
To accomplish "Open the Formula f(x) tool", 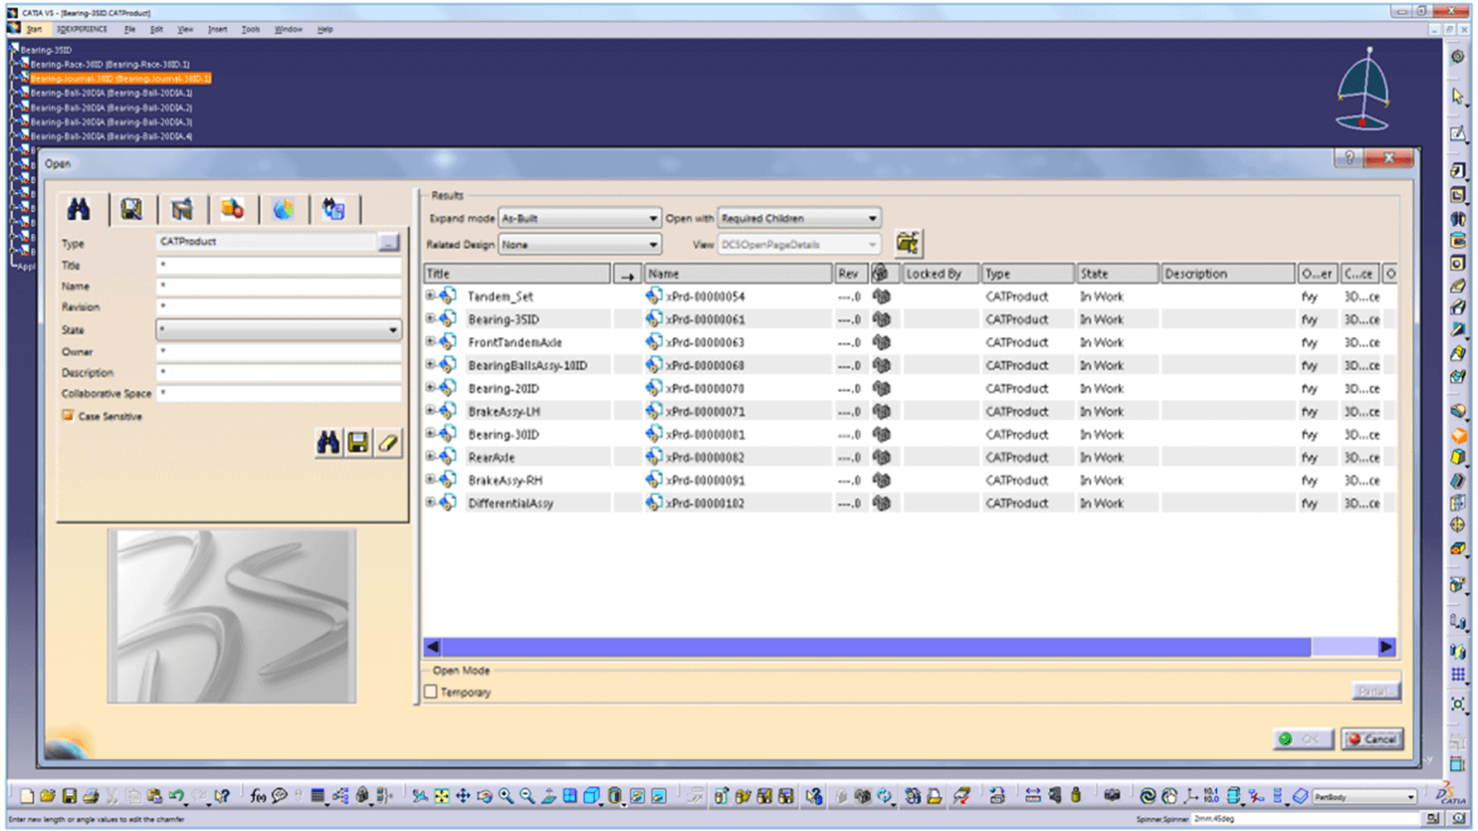I will click(258, 796).
